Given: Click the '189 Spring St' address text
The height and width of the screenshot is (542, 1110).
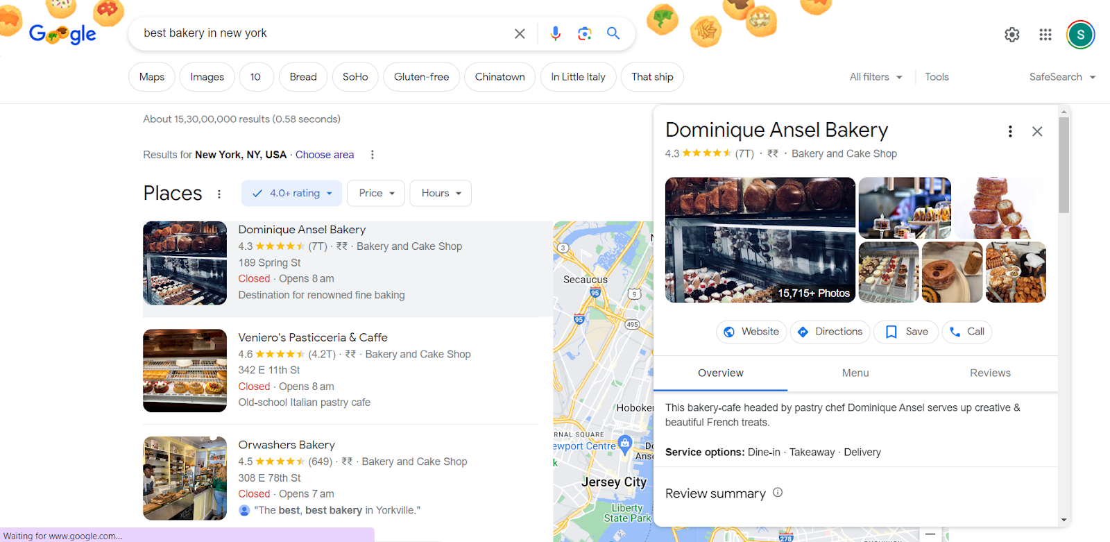Looking at the screenshot, I should [269, 263].
